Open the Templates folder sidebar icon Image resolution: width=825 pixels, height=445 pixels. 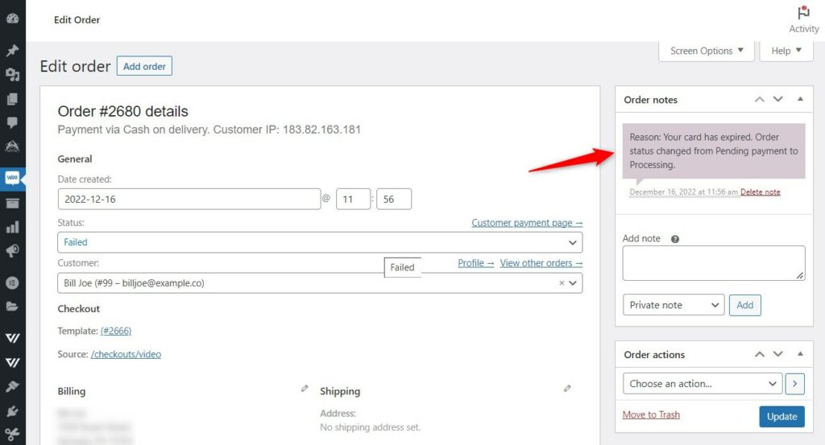pyautogui.click(x=12, y=307)
